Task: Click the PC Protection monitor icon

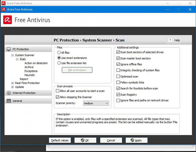Action: (x=9, y=49)
